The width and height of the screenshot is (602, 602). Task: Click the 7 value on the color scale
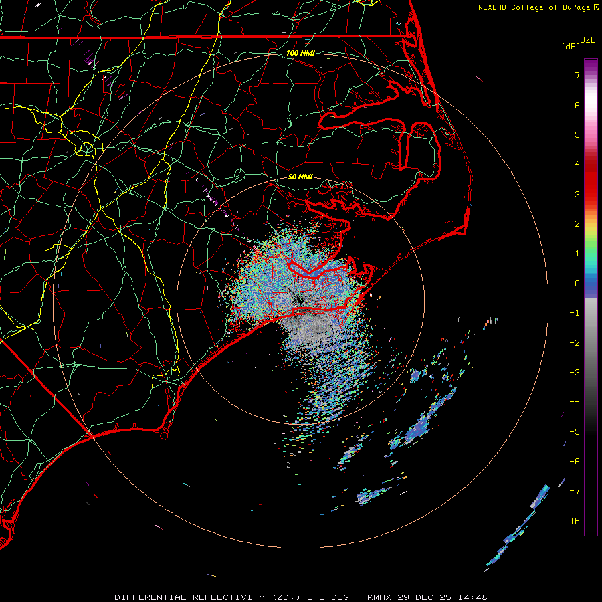click(x=577, y=75)
